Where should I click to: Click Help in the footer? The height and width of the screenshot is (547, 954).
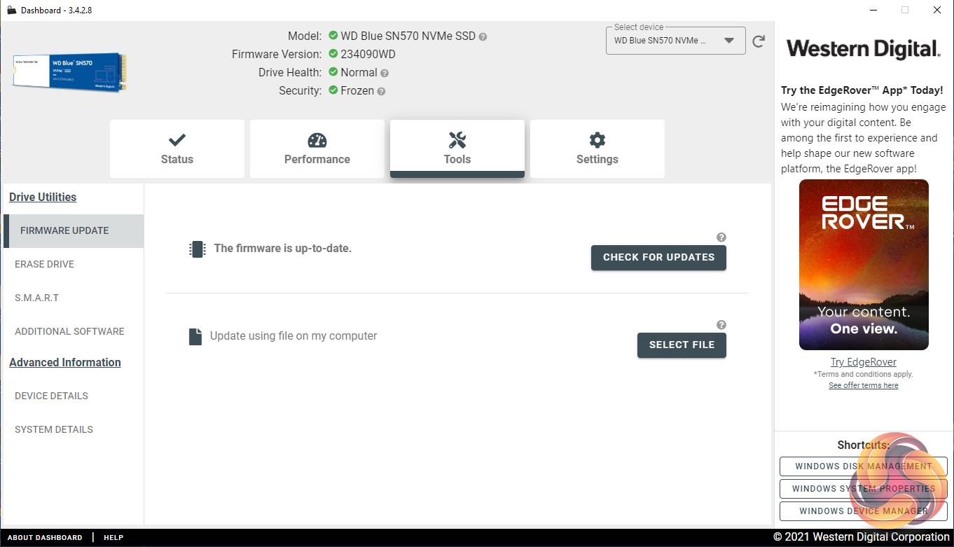113,537
